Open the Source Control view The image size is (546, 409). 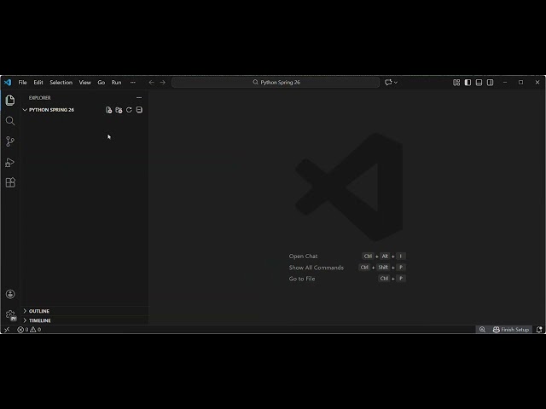[x=10, y=141]
